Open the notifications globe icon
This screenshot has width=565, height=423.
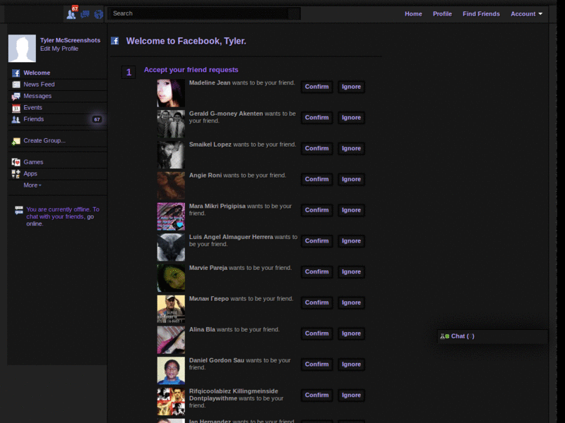tap(98, 14)
